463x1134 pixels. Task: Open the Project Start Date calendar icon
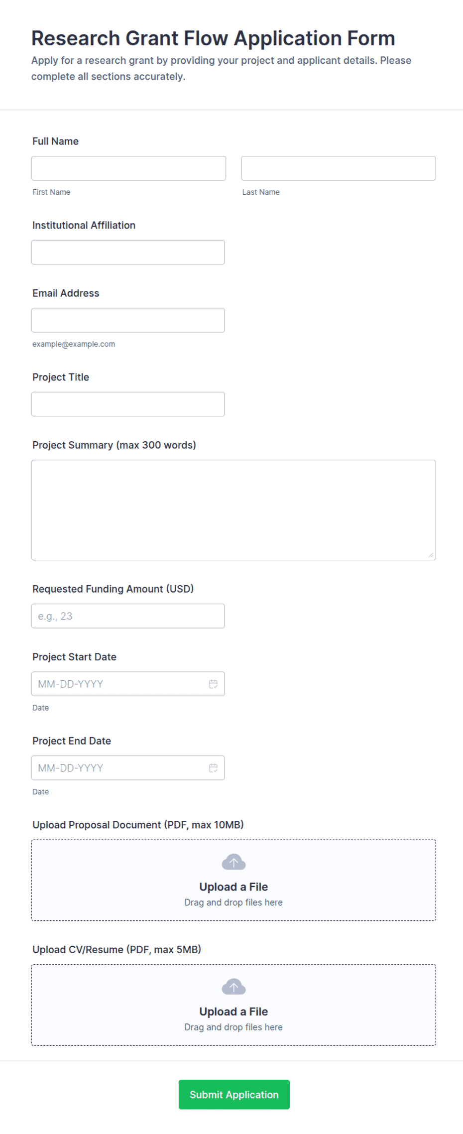[213, 684]
